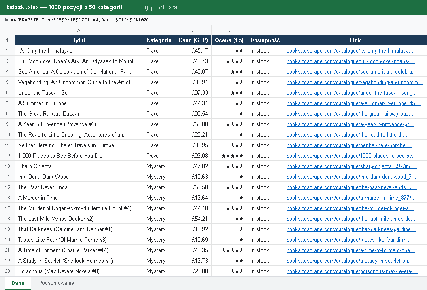
Task: Select the price cell £45.17
Action: coord(193,51)
